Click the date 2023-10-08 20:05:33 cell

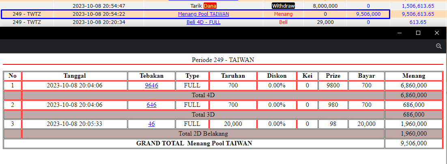[75, 124]
